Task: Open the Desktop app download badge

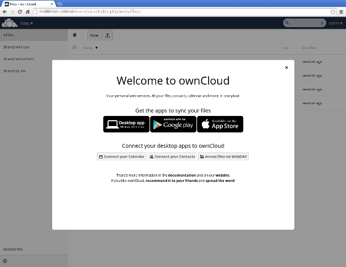Action: coord(126,124)
